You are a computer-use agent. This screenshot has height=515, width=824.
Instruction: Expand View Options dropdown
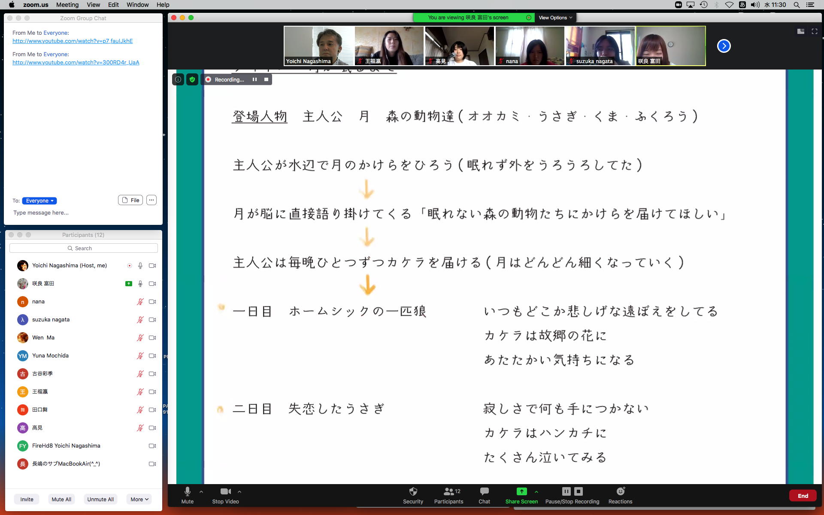pos(555,18)
